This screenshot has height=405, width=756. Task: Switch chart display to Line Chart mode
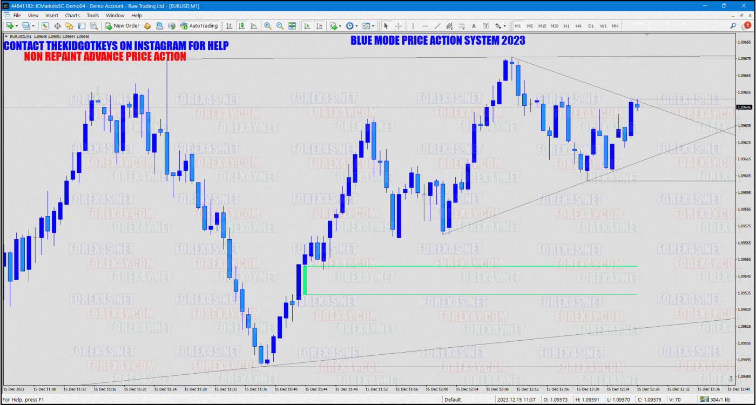coord(255,25)
